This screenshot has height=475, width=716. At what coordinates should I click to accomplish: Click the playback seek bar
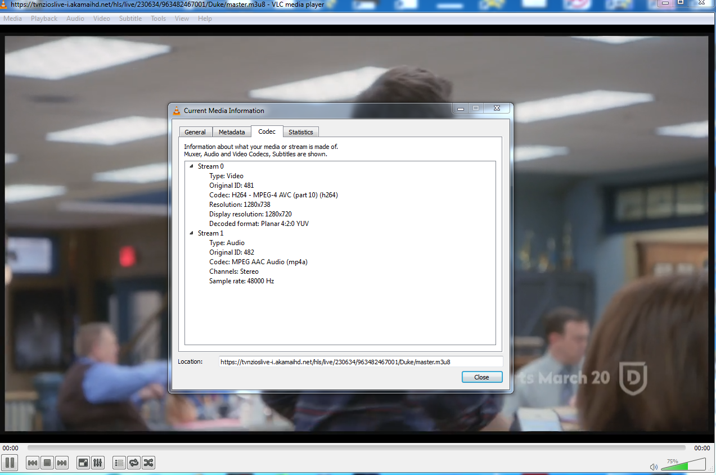point(356,448)
